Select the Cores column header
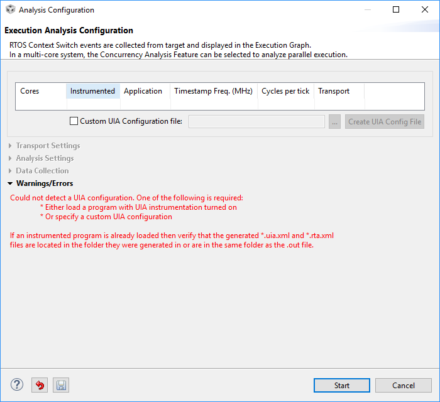This screenshot has height=402, width=440. point(30,91)
